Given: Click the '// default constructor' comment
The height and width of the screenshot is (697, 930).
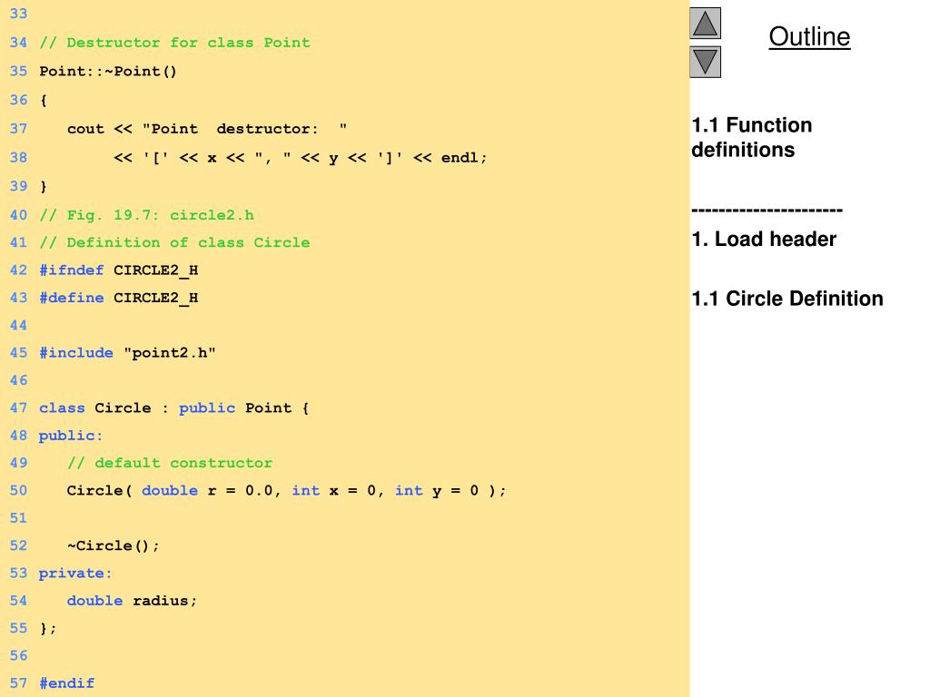Looking at the screenshot, I should (170, 463).
